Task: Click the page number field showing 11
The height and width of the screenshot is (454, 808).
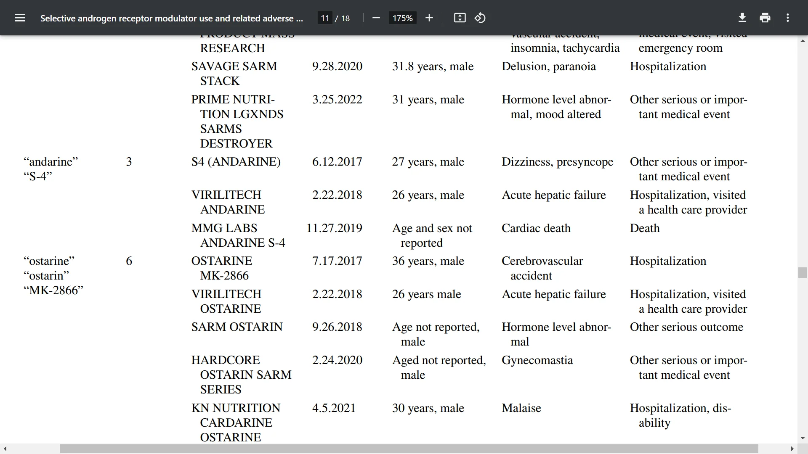Action: (325, 18)
